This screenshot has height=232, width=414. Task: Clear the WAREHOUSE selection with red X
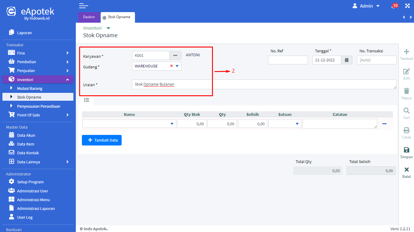pos(171,66)
